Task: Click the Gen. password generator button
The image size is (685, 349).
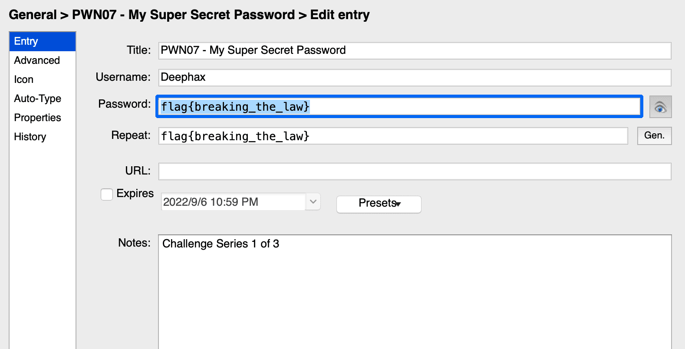Action: point(654,135)
